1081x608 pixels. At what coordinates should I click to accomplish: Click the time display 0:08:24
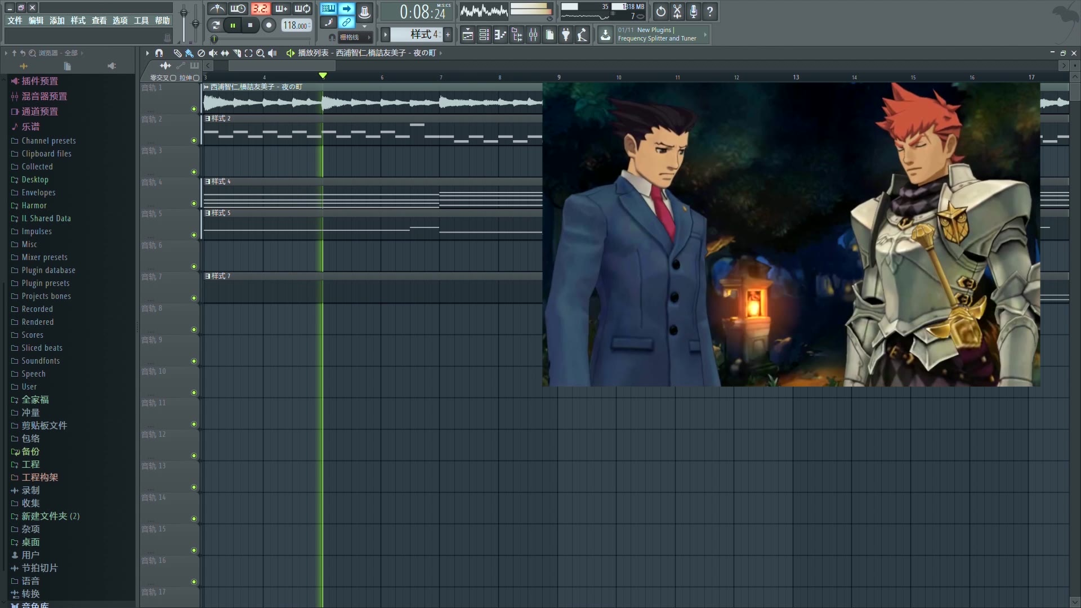[417, 12]
